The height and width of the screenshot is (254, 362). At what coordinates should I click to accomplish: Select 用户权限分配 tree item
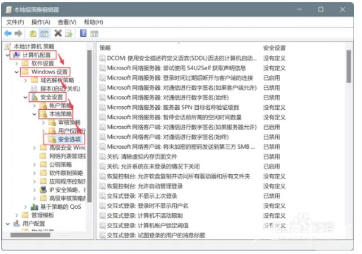tap(72, 131)
